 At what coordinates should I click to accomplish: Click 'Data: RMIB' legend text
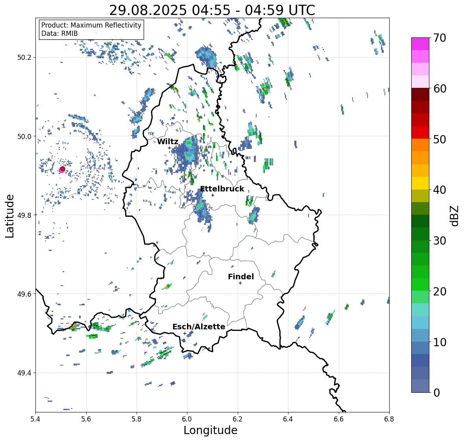tap(59, 33)
